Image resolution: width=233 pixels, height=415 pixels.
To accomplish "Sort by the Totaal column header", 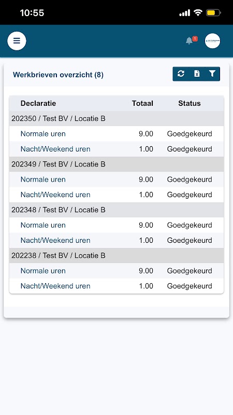I will click(142, 103).
